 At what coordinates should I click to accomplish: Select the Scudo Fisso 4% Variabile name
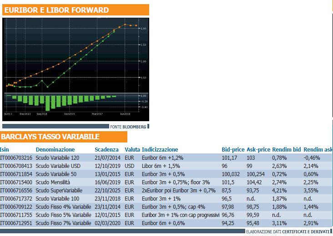click(63, 207)
